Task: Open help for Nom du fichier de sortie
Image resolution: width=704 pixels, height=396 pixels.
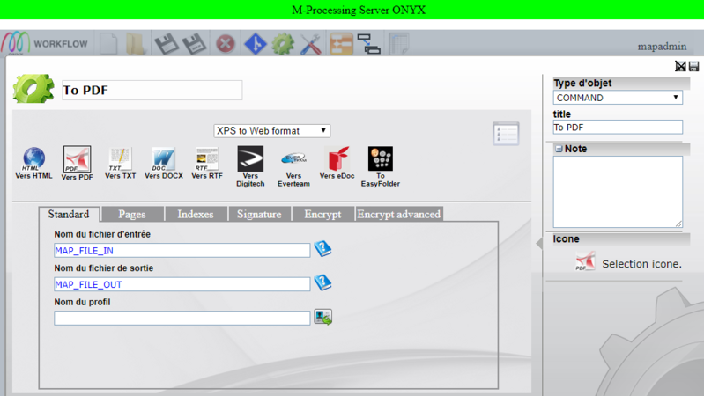Action: [322, 283]
